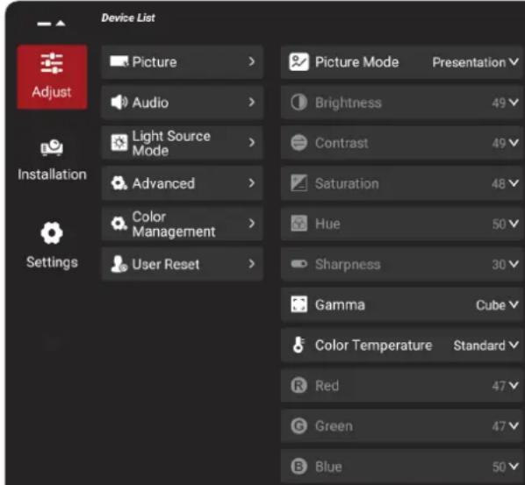The image size is (525, 485).
Task: Open the Picture submenu
Action: (x=183, y=62)
